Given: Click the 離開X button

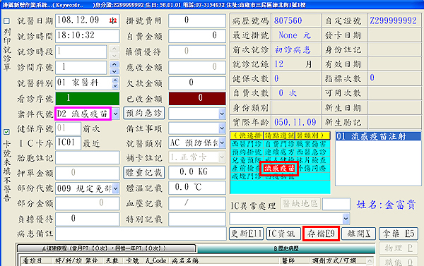Looking at the screenshot, I should tap(358, 234).
